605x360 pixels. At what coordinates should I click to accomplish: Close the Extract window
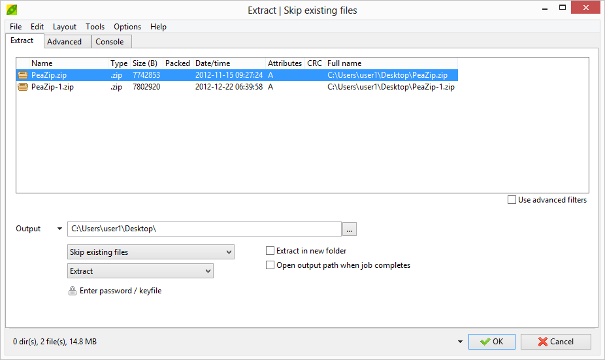click(x=585, y=7)
